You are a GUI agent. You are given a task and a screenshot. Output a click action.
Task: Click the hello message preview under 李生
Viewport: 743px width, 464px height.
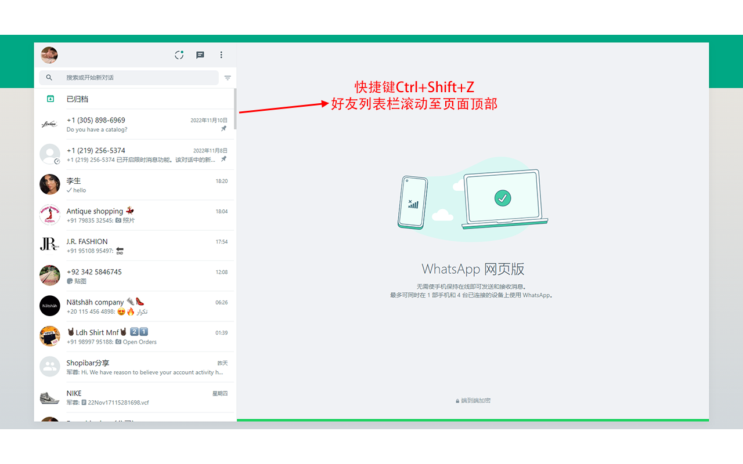point(80,190)
